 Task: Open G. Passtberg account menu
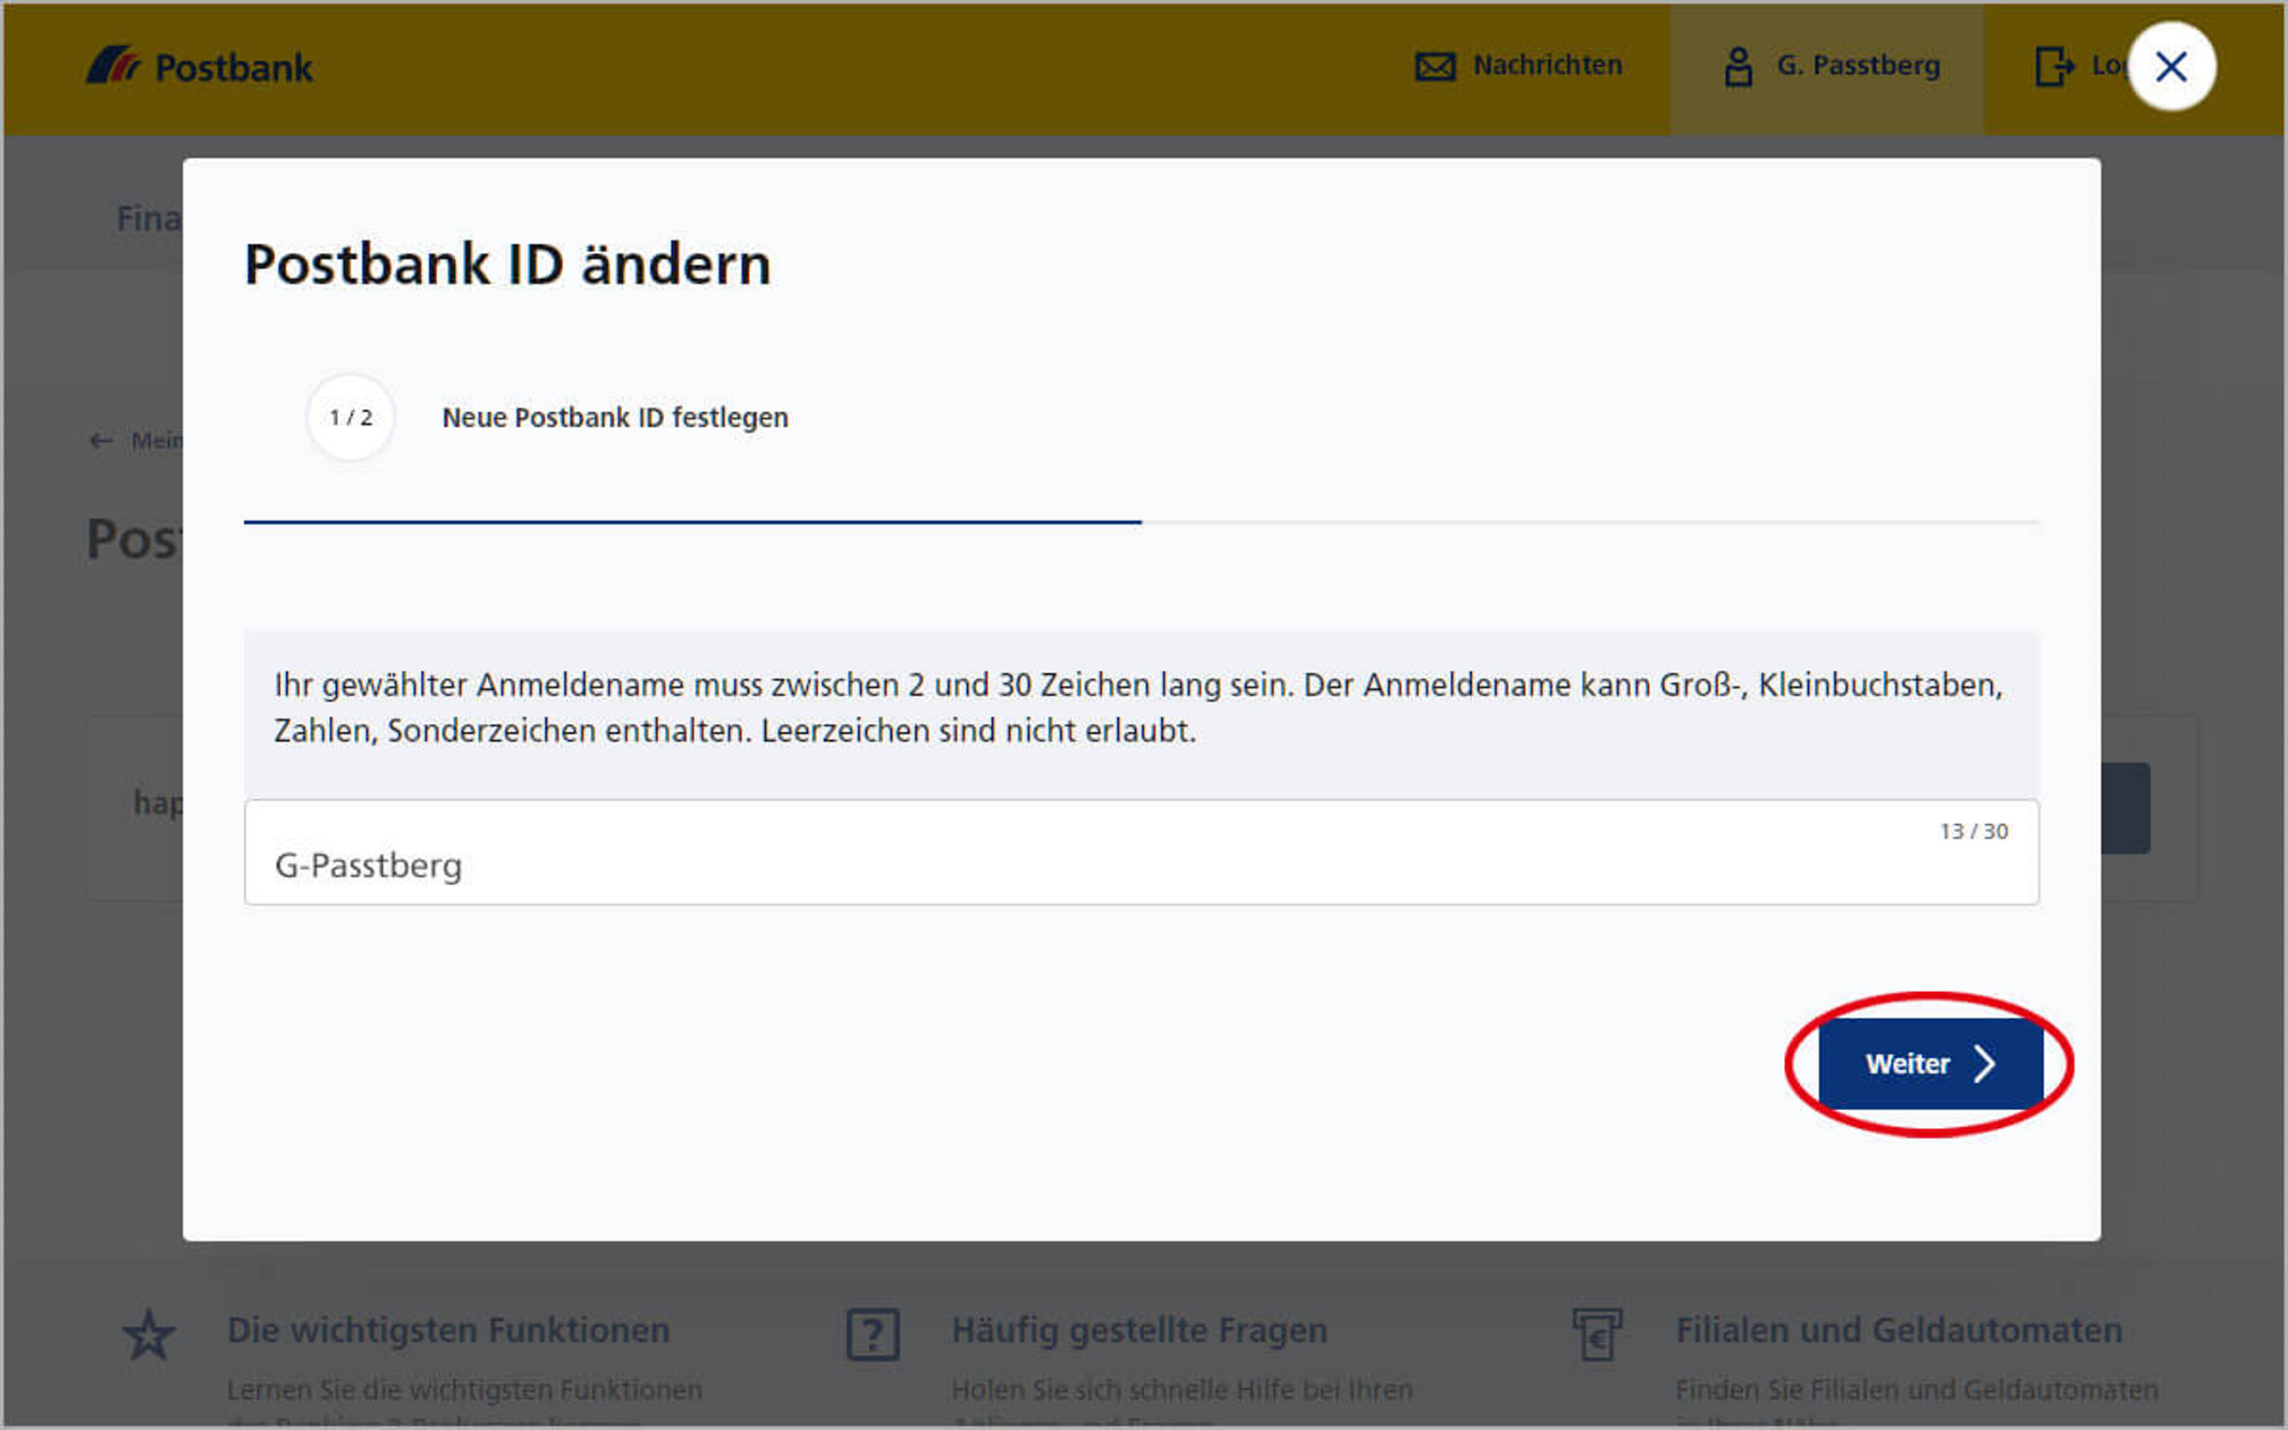1827,67
